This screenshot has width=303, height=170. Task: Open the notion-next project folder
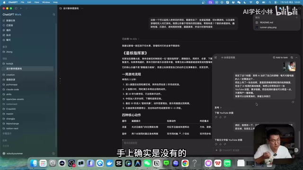coord(12,128)
